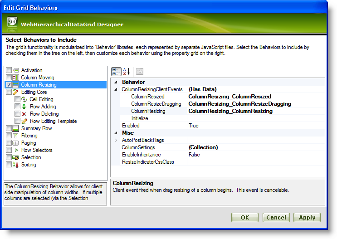Click the WebHierarchicalDataGrid Designer logo icon
Image resolution: width=337 pixels, height=239 pixels.
(12, 21)
